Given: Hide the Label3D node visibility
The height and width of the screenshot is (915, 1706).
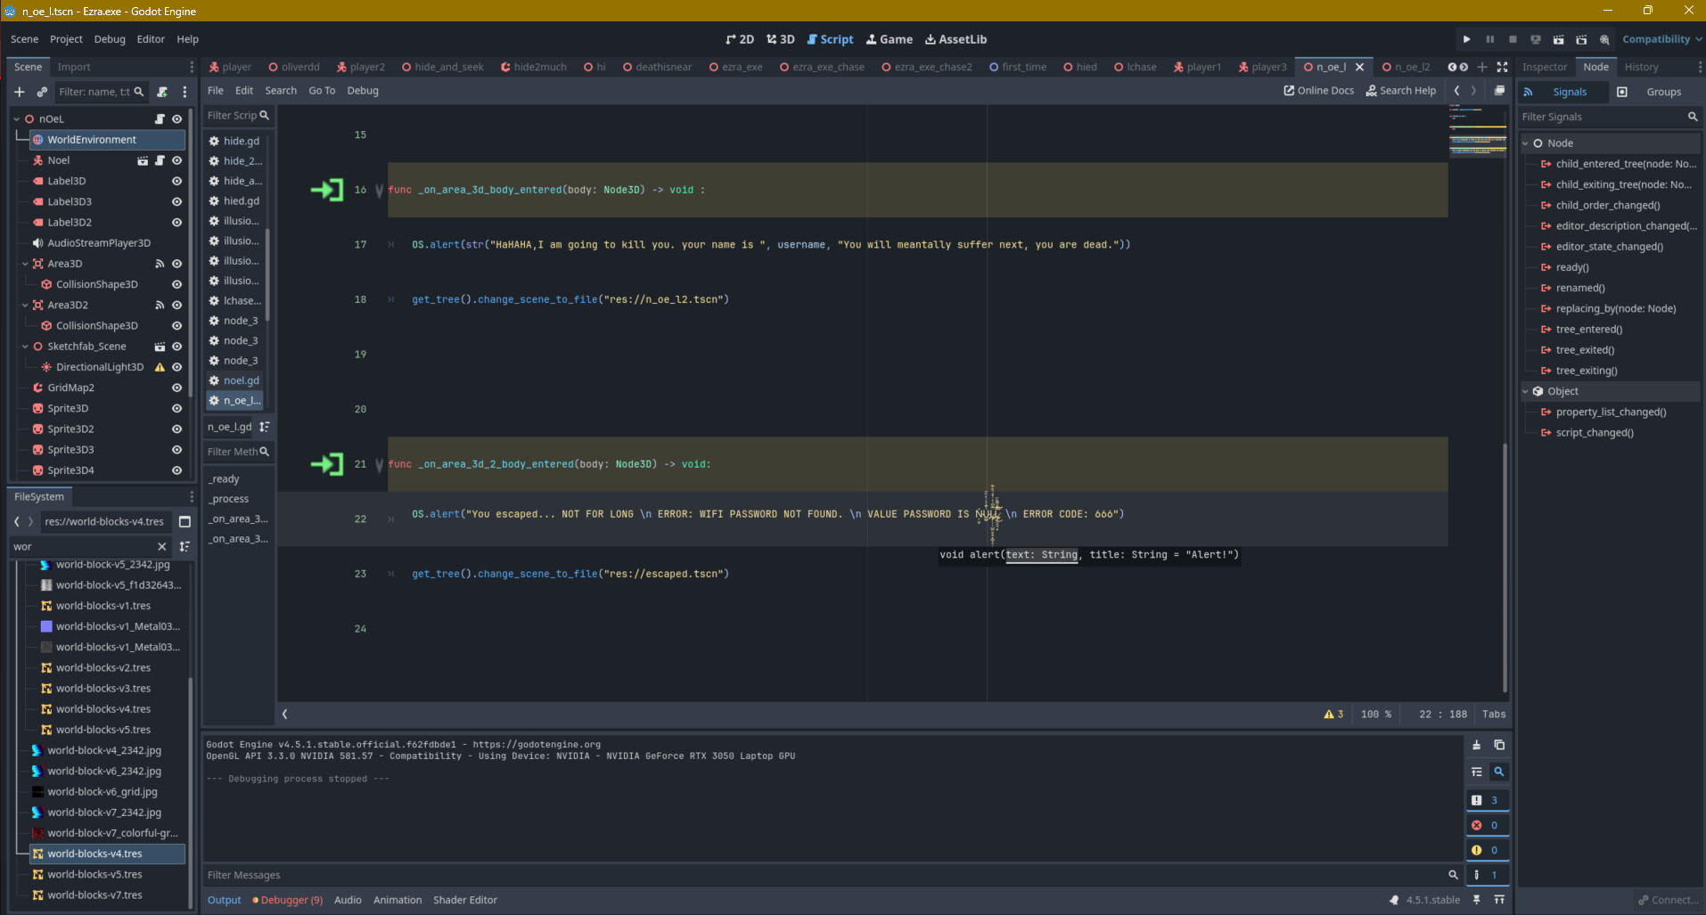Looking at the screenshot, I should click(176, 181).
